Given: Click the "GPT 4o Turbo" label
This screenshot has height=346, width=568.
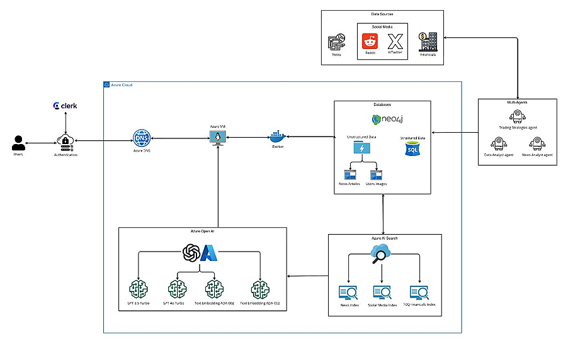Looking at the screenshot, I should [x=174, y=303].
